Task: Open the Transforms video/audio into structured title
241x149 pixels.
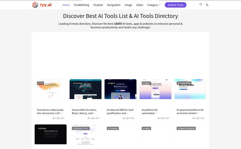Action: click(50, 111)
